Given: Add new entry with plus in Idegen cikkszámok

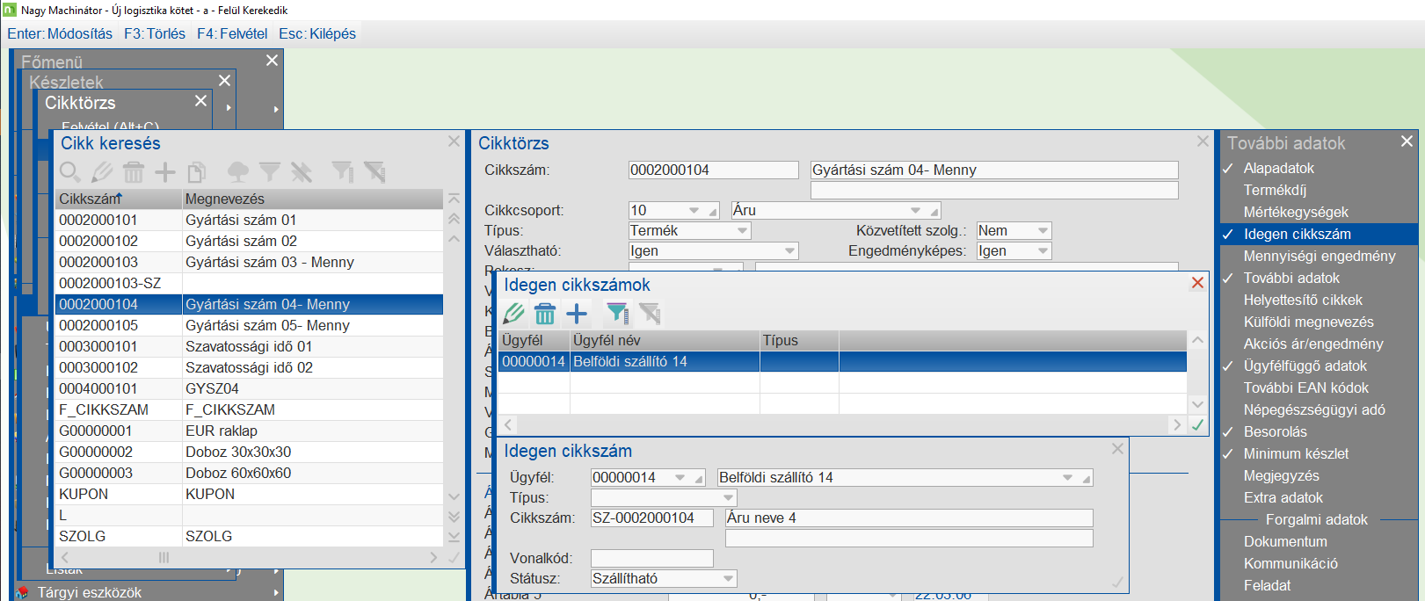Looking at the screenshot, I should coord(577,313).
